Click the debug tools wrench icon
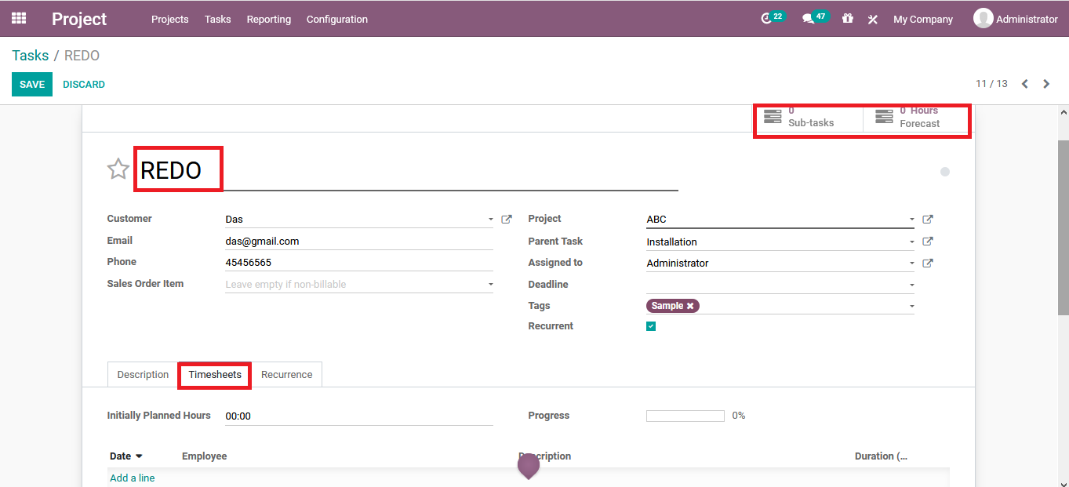1069x487 pixels. click(872, 20)
